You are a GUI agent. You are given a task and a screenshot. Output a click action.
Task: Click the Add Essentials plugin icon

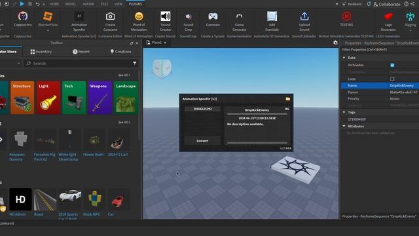pyautogui.click(x=272, y=16)
